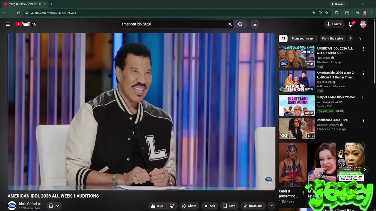Open the Diary of a Mad Black Woman thumbnail
The width and height of the screenshot is (376, 211).
297,105
